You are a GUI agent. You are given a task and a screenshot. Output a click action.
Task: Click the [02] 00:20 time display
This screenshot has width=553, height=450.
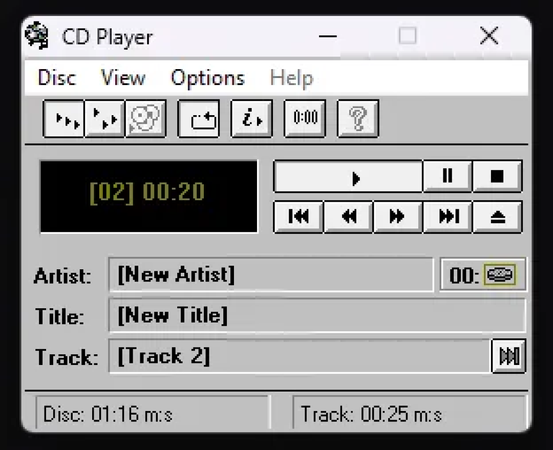pos(149,197)
